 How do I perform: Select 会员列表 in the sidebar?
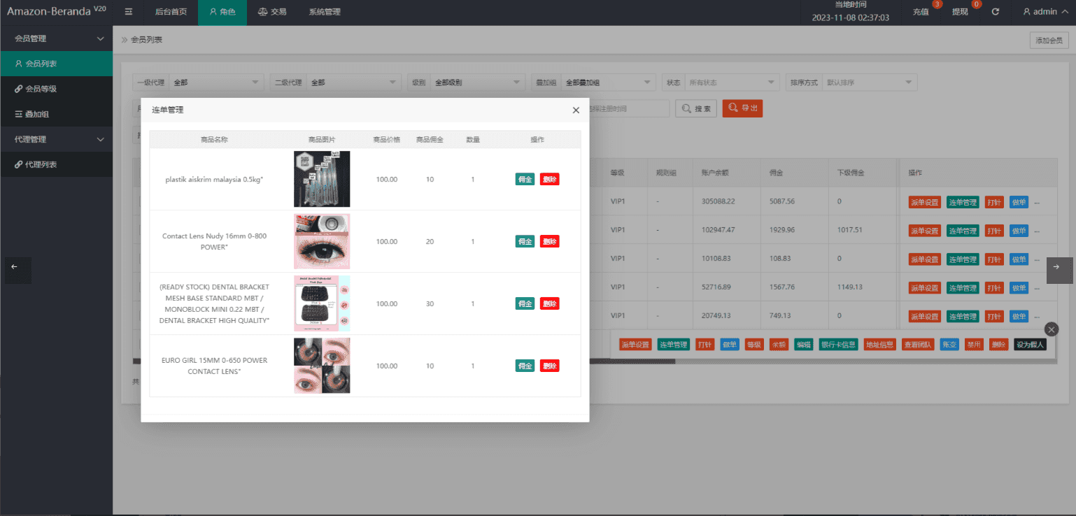click(x=57, y=64)
